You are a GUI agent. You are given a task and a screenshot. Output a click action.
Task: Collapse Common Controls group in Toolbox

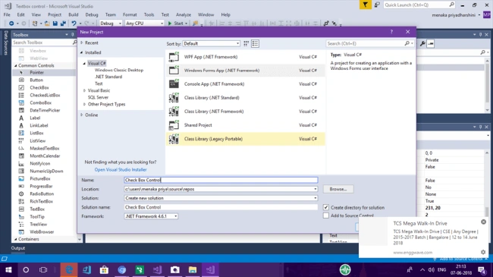[16, 65]
